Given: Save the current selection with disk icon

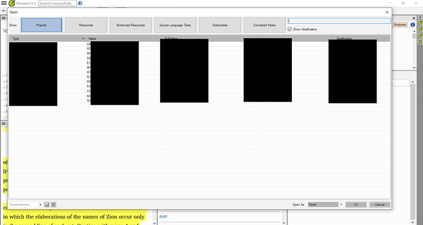Looking at the screenshot, I should pyautogui.click(x=47, y=205).
